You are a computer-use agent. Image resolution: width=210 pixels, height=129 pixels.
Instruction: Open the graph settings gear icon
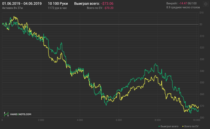(x=205, y=4)
